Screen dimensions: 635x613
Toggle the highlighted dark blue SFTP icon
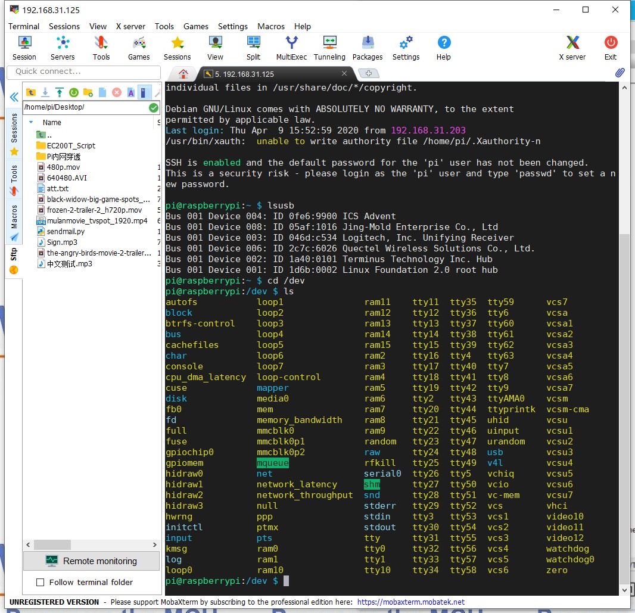click(144, 92)
